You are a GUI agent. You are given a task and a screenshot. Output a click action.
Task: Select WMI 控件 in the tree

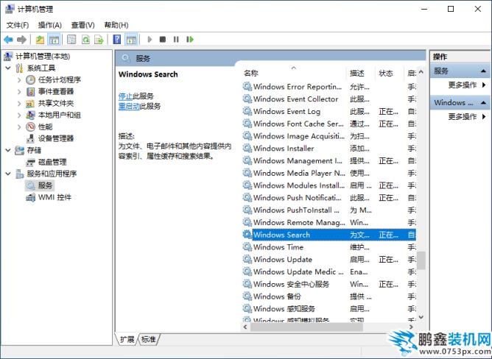(x=55, y=198)
